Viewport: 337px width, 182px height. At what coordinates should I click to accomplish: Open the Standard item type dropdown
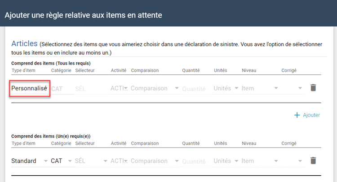point(29,161)
